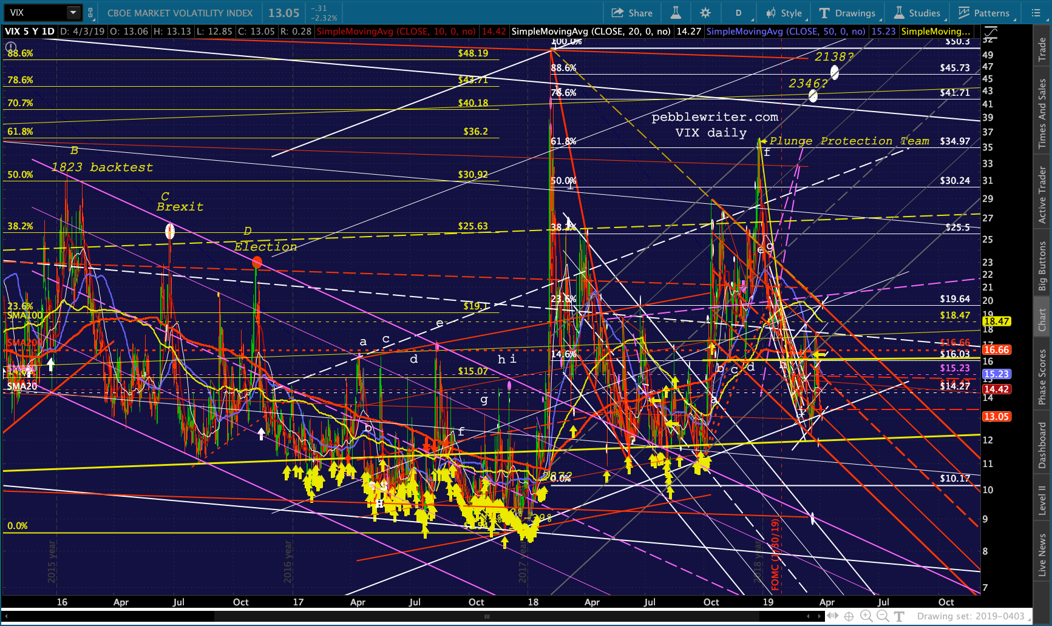Select the Brexit chart annotation
The height and width of the screenshot is (626, 1052).
click(x=180, y=207)
